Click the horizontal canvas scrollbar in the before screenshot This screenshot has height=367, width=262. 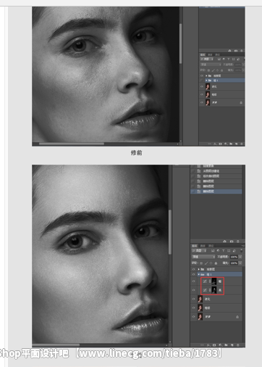coord(72,144)
